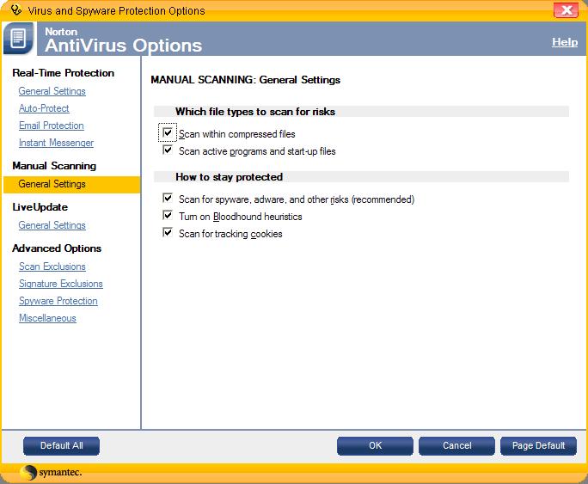
Task: Open Signature Exclusions page
Action: coord(61,284)
